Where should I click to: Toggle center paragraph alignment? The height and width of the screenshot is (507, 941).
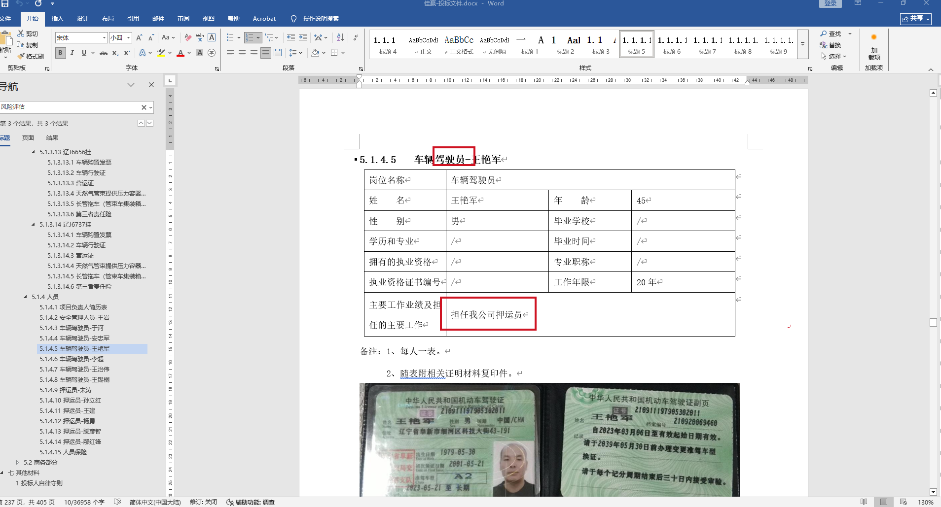pos(242,53)
